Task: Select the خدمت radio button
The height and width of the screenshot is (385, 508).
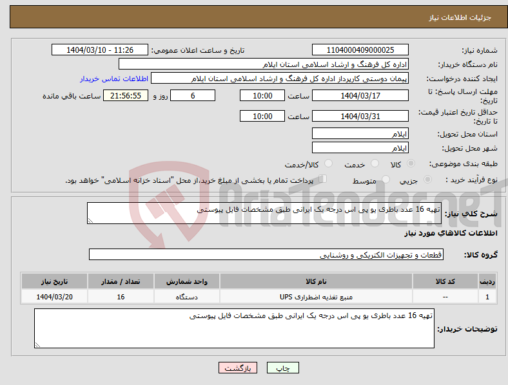Action: pos(375,164)
